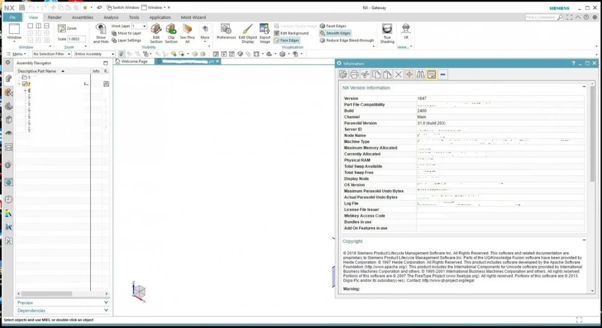Click the Save icon in quick access toolbar
602x328 pixels.
click(x=22, y=7)
